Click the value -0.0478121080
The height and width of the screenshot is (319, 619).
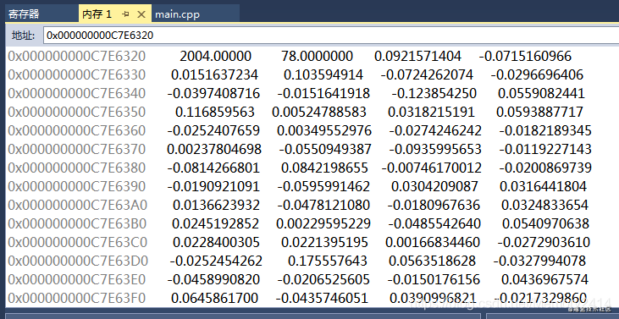click(323, 205)
